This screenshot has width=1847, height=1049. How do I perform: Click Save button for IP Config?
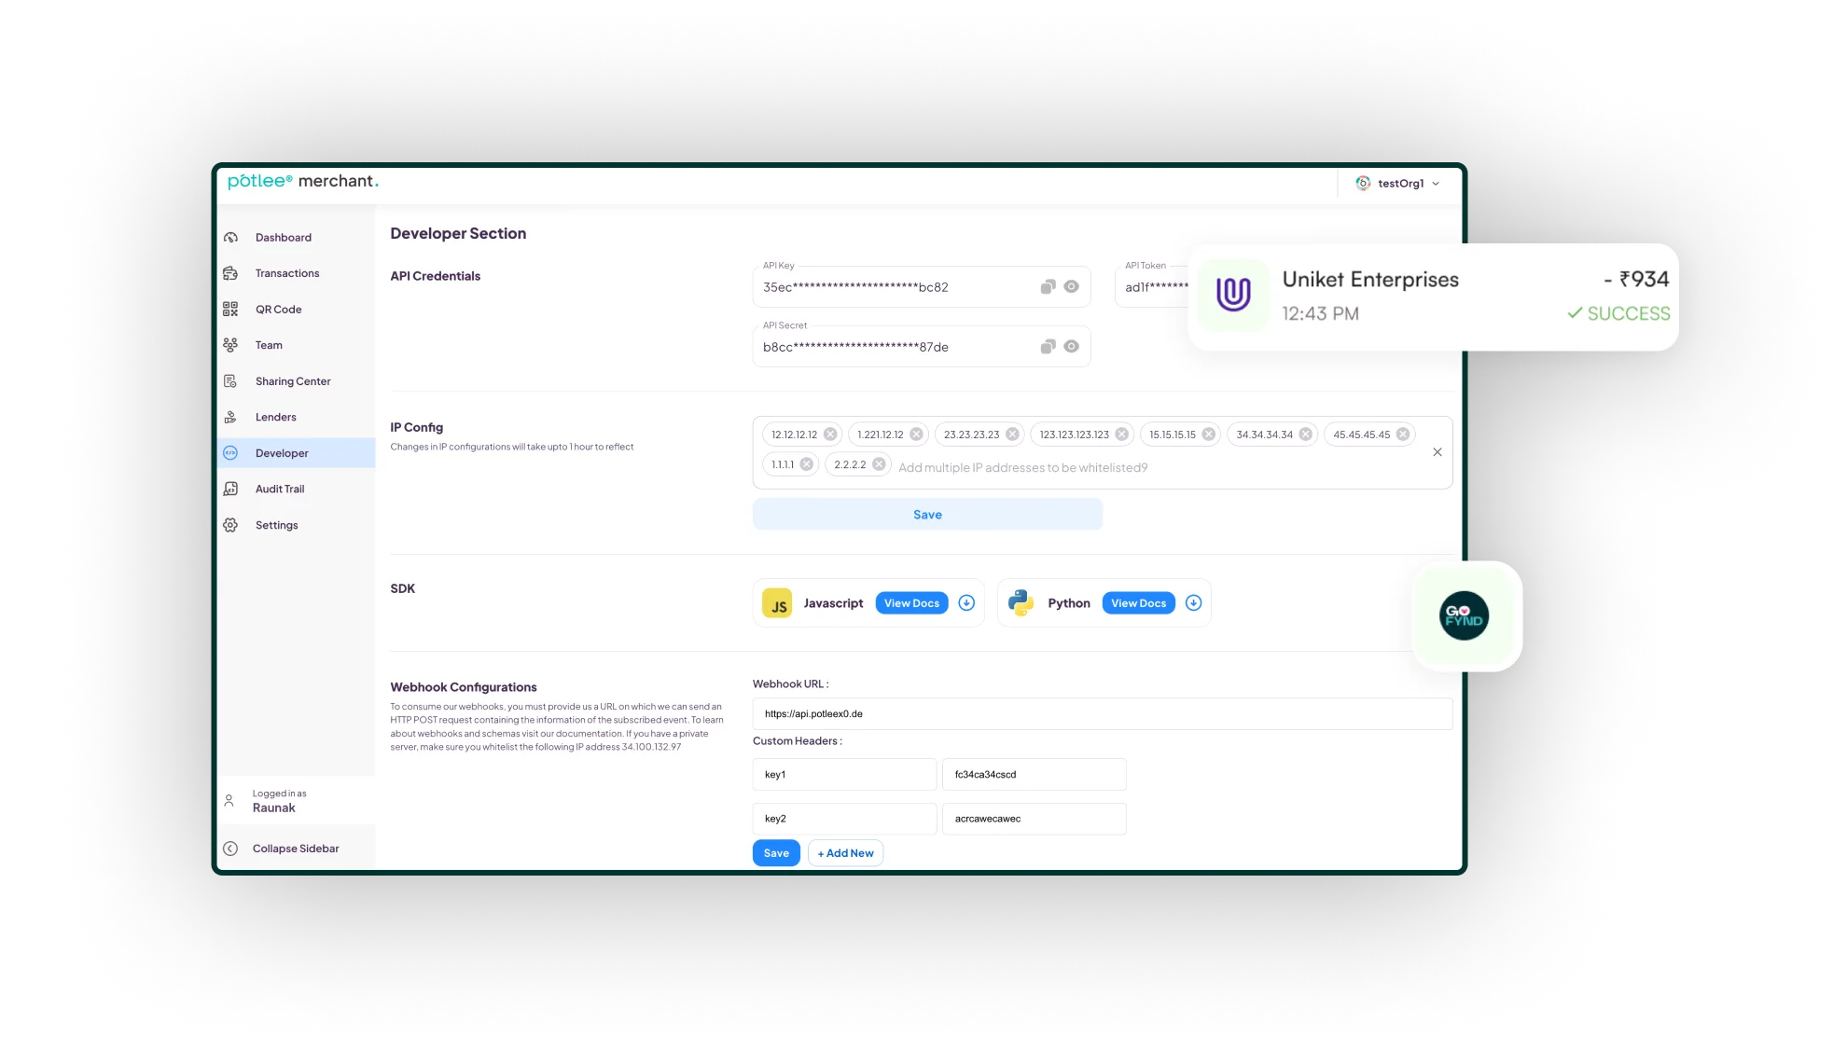[927, 514]
